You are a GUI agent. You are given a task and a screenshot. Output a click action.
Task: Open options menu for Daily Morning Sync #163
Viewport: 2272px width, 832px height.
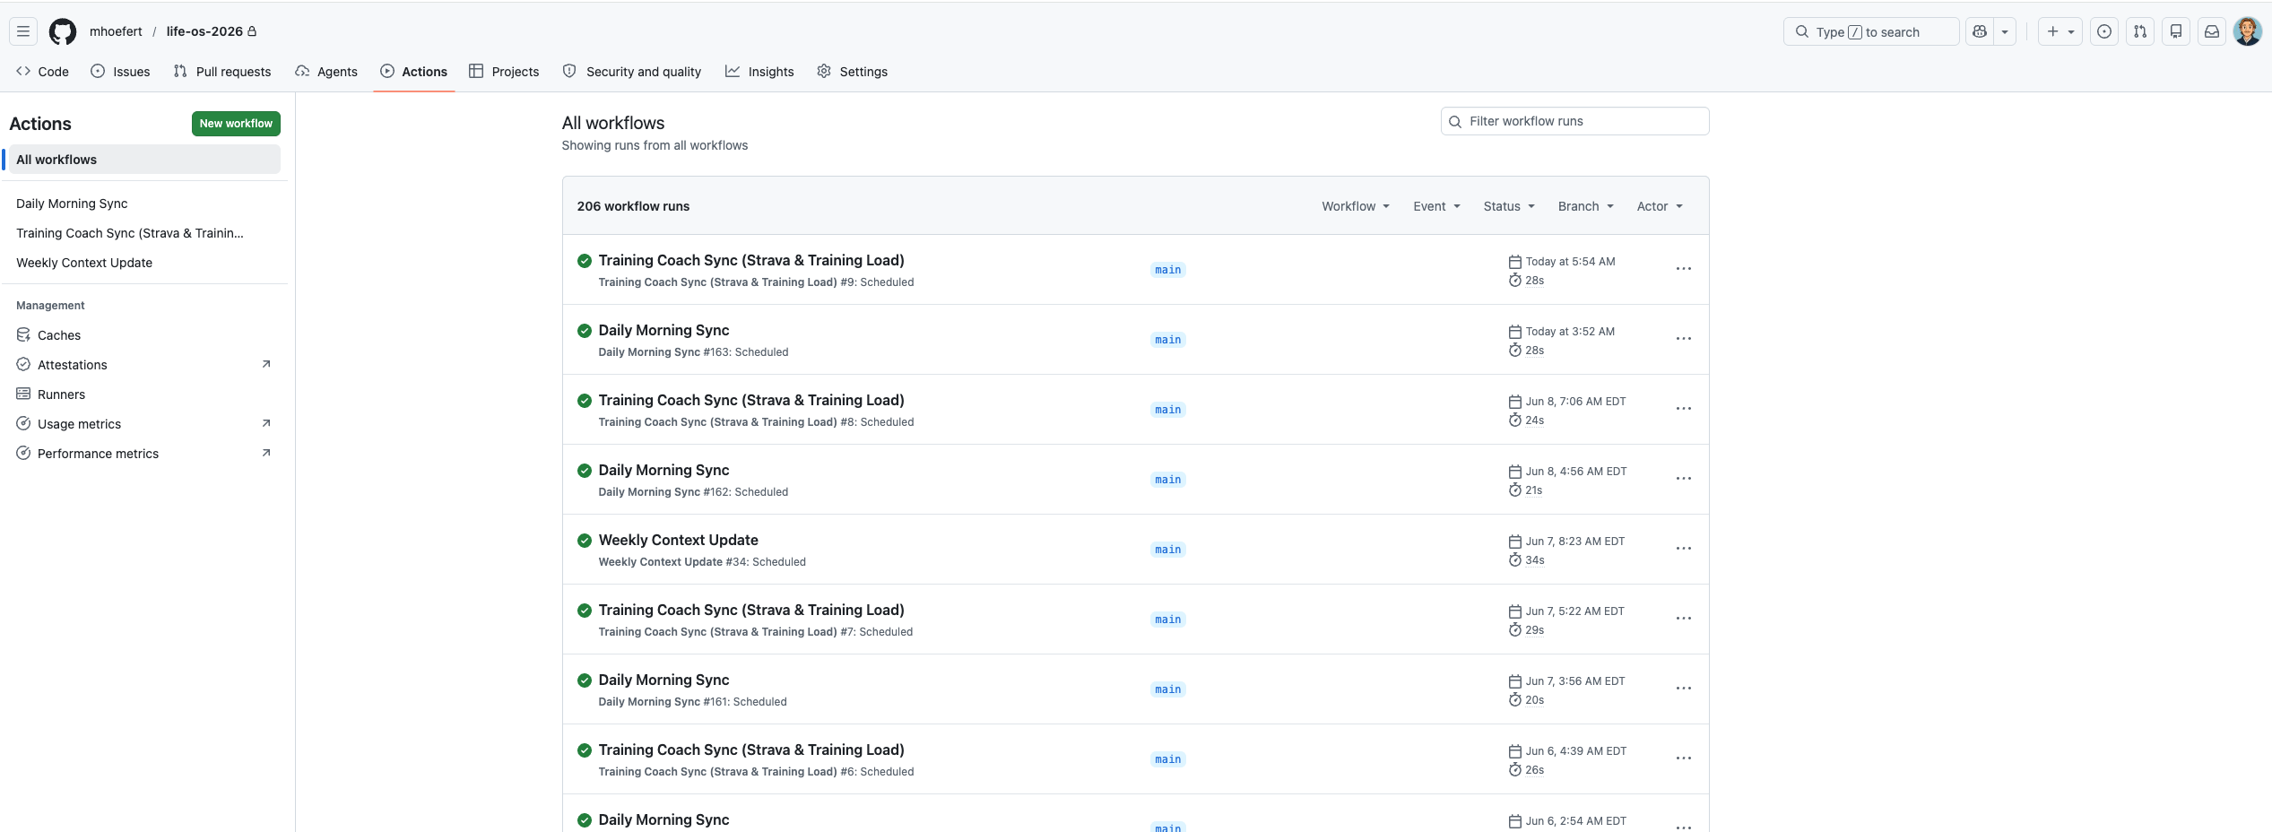(x=1684, y=339)
